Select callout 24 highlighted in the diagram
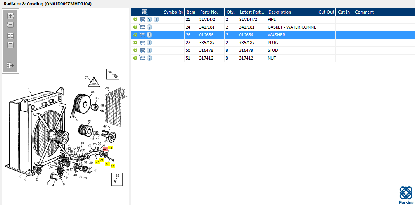Viewport: 415px width, 205px height. 111,148
